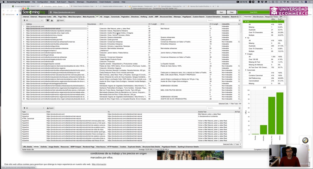Open the Aplicaciones shortcut in the bookmarks bar

[8, 15]
